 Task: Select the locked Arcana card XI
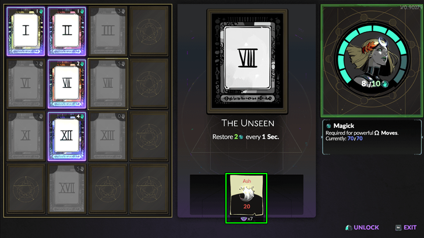click(x=26, y=136)
